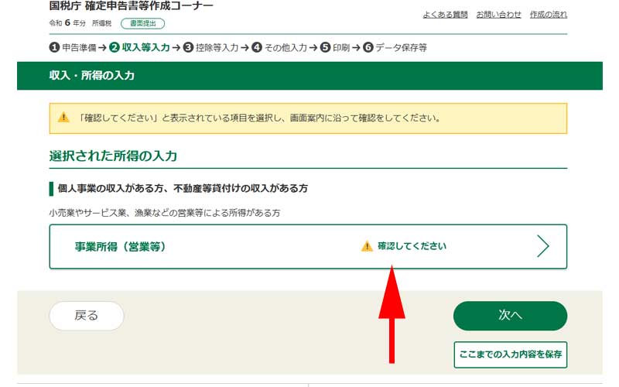Viewport: 619px width, 387px height.
Task: Click ここまでの入力内容を保存 button
Action: pyautogui.click(x=511, y=354)
